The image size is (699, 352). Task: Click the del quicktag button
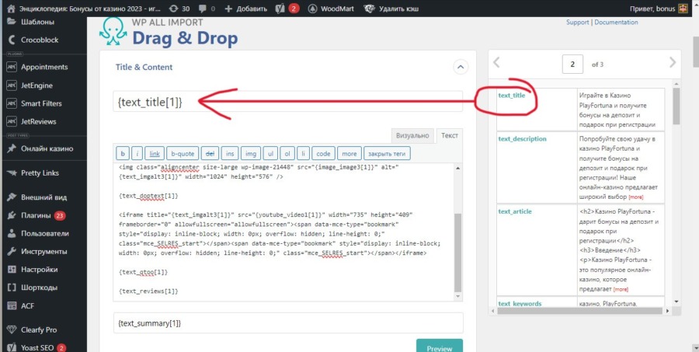coord(210,154)
